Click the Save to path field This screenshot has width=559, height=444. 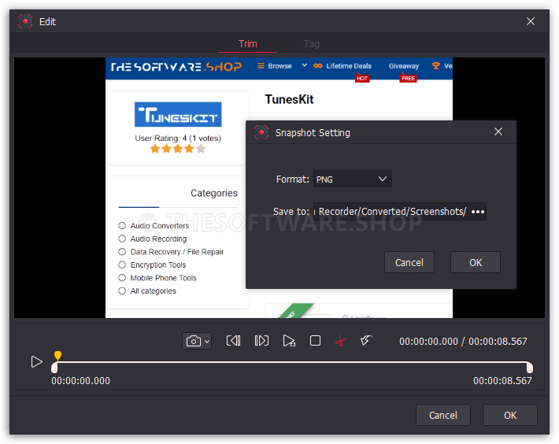coord(391,212)
